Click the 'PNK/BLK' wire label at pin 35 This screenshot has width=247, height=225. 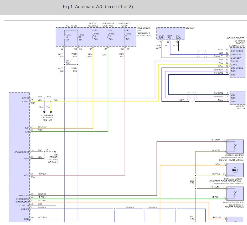[x=42, y=174]
